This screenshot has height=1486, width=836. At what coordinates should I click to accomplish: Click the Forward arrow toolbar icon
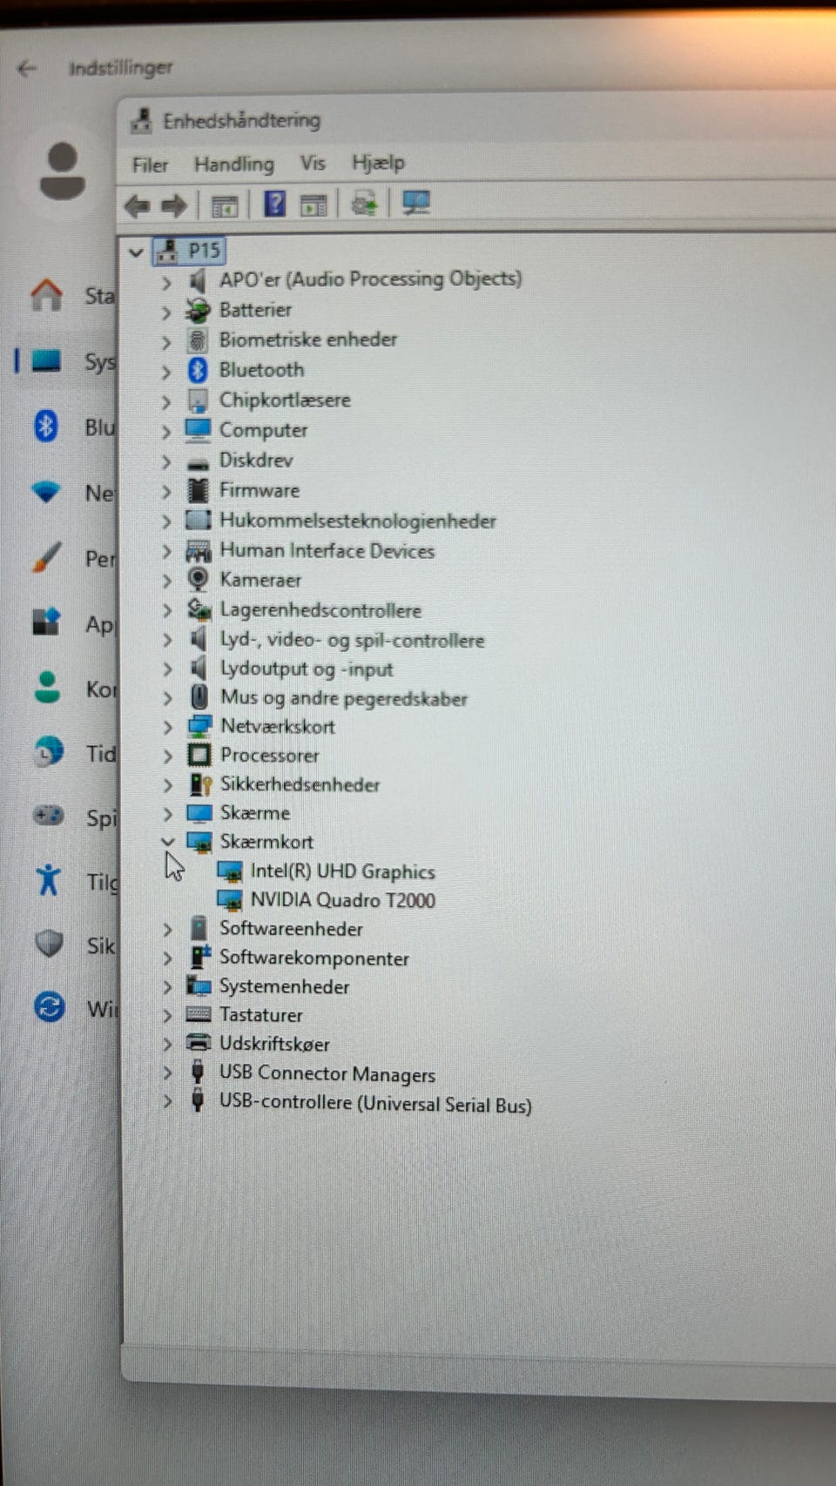[175, 206]
